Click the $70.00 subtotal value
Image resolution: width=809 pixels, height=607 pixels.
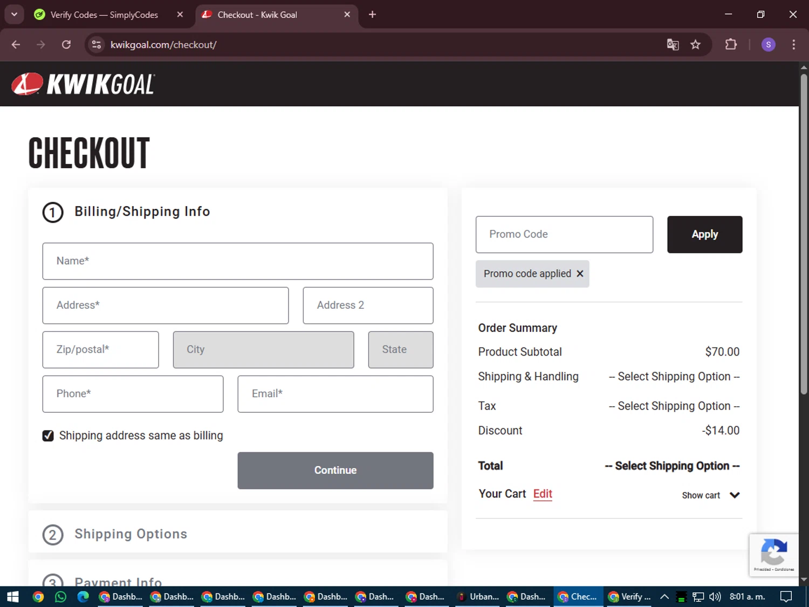pos(722,352)
